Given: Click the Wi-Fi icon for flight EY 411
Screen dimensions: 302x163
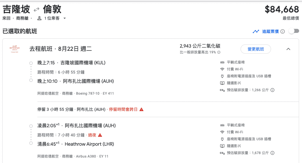Looking at the screenshot, I should coord(222,69).
